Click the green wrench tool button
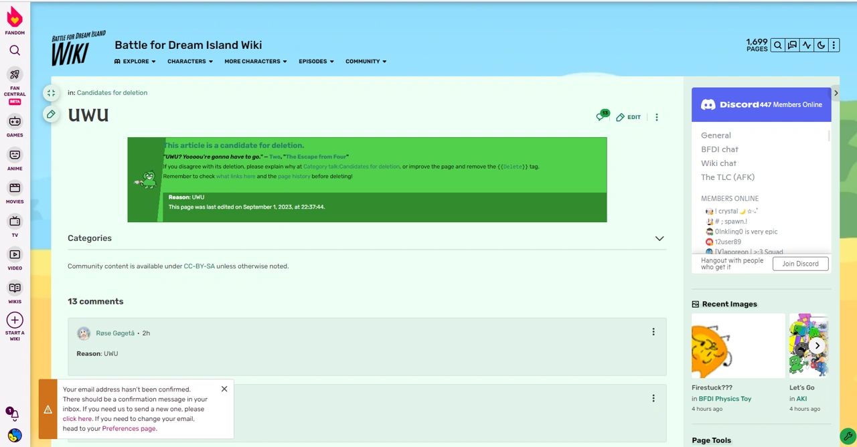Viewport: 857px width, 447px height. tap(848, 436)
